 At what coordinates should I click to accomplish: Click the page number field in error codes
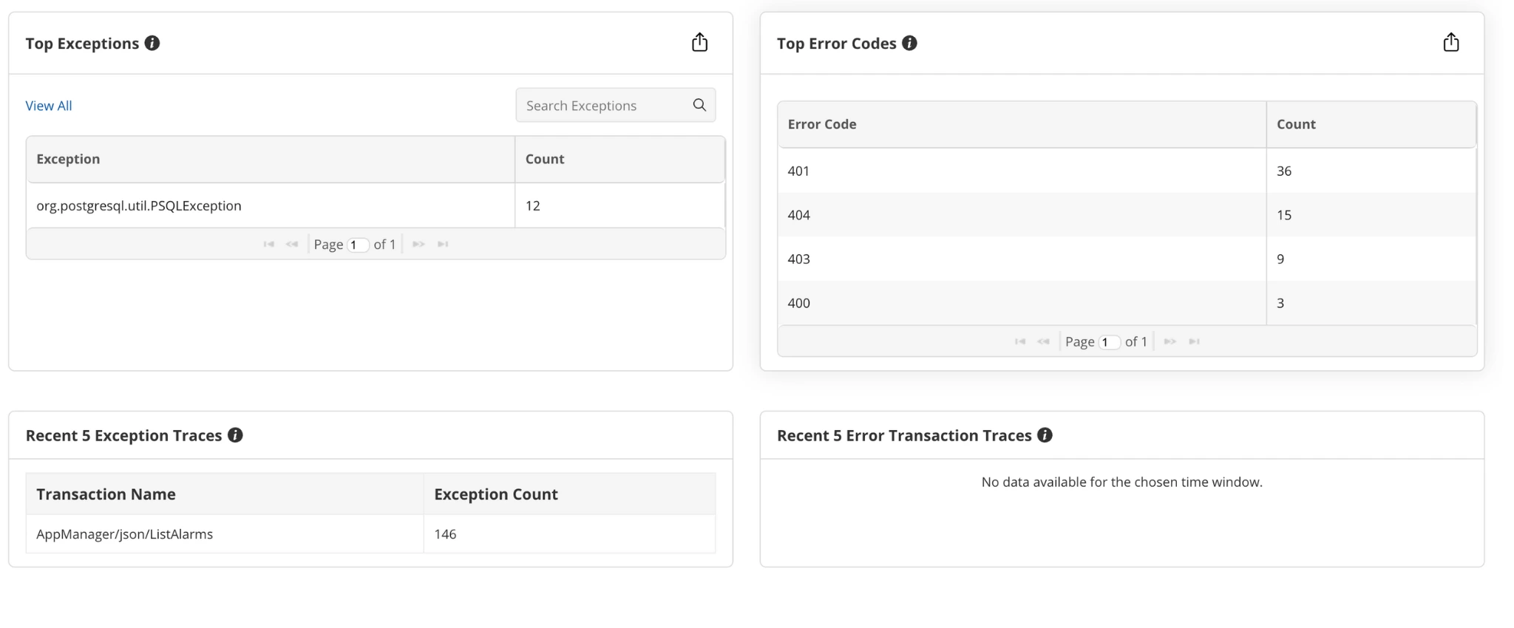point(1109,342)
